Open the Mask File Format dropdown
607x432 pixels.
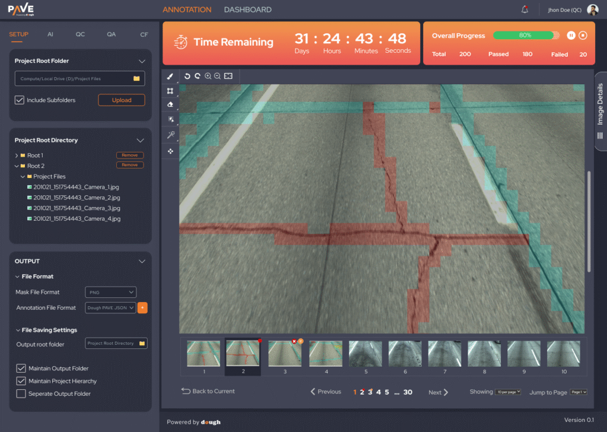click(x=111, y=292)
